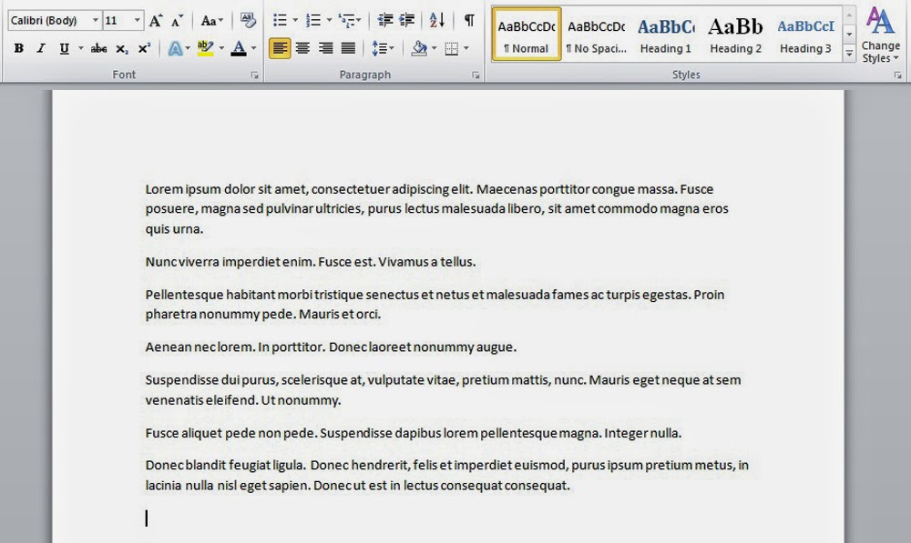This screenshot has width=911, height=543.
Task: Justify the paragraph text
Action: coord(348,48)
